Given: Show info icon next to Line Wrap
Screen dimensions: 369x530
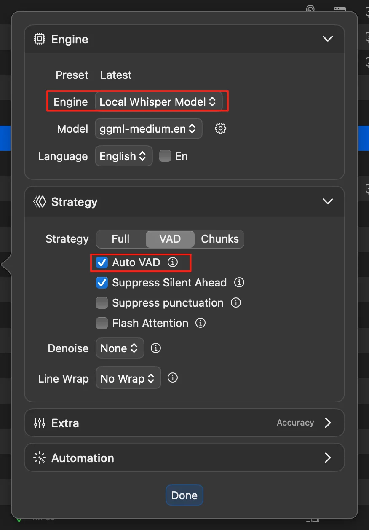Looking at the screenshot, I should point(172,377).
